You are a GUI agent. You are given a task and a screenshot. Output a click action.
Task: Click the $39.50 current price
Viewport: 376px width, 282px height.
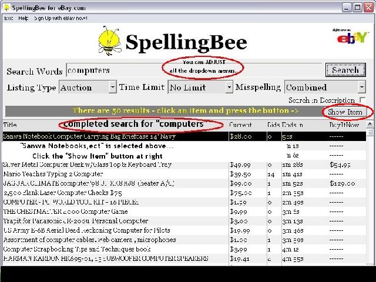click(x=240, y=174)
